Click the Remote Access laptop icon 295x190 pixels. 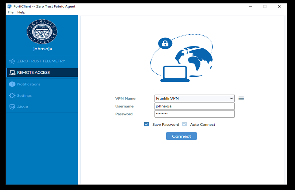pos(12,73)
